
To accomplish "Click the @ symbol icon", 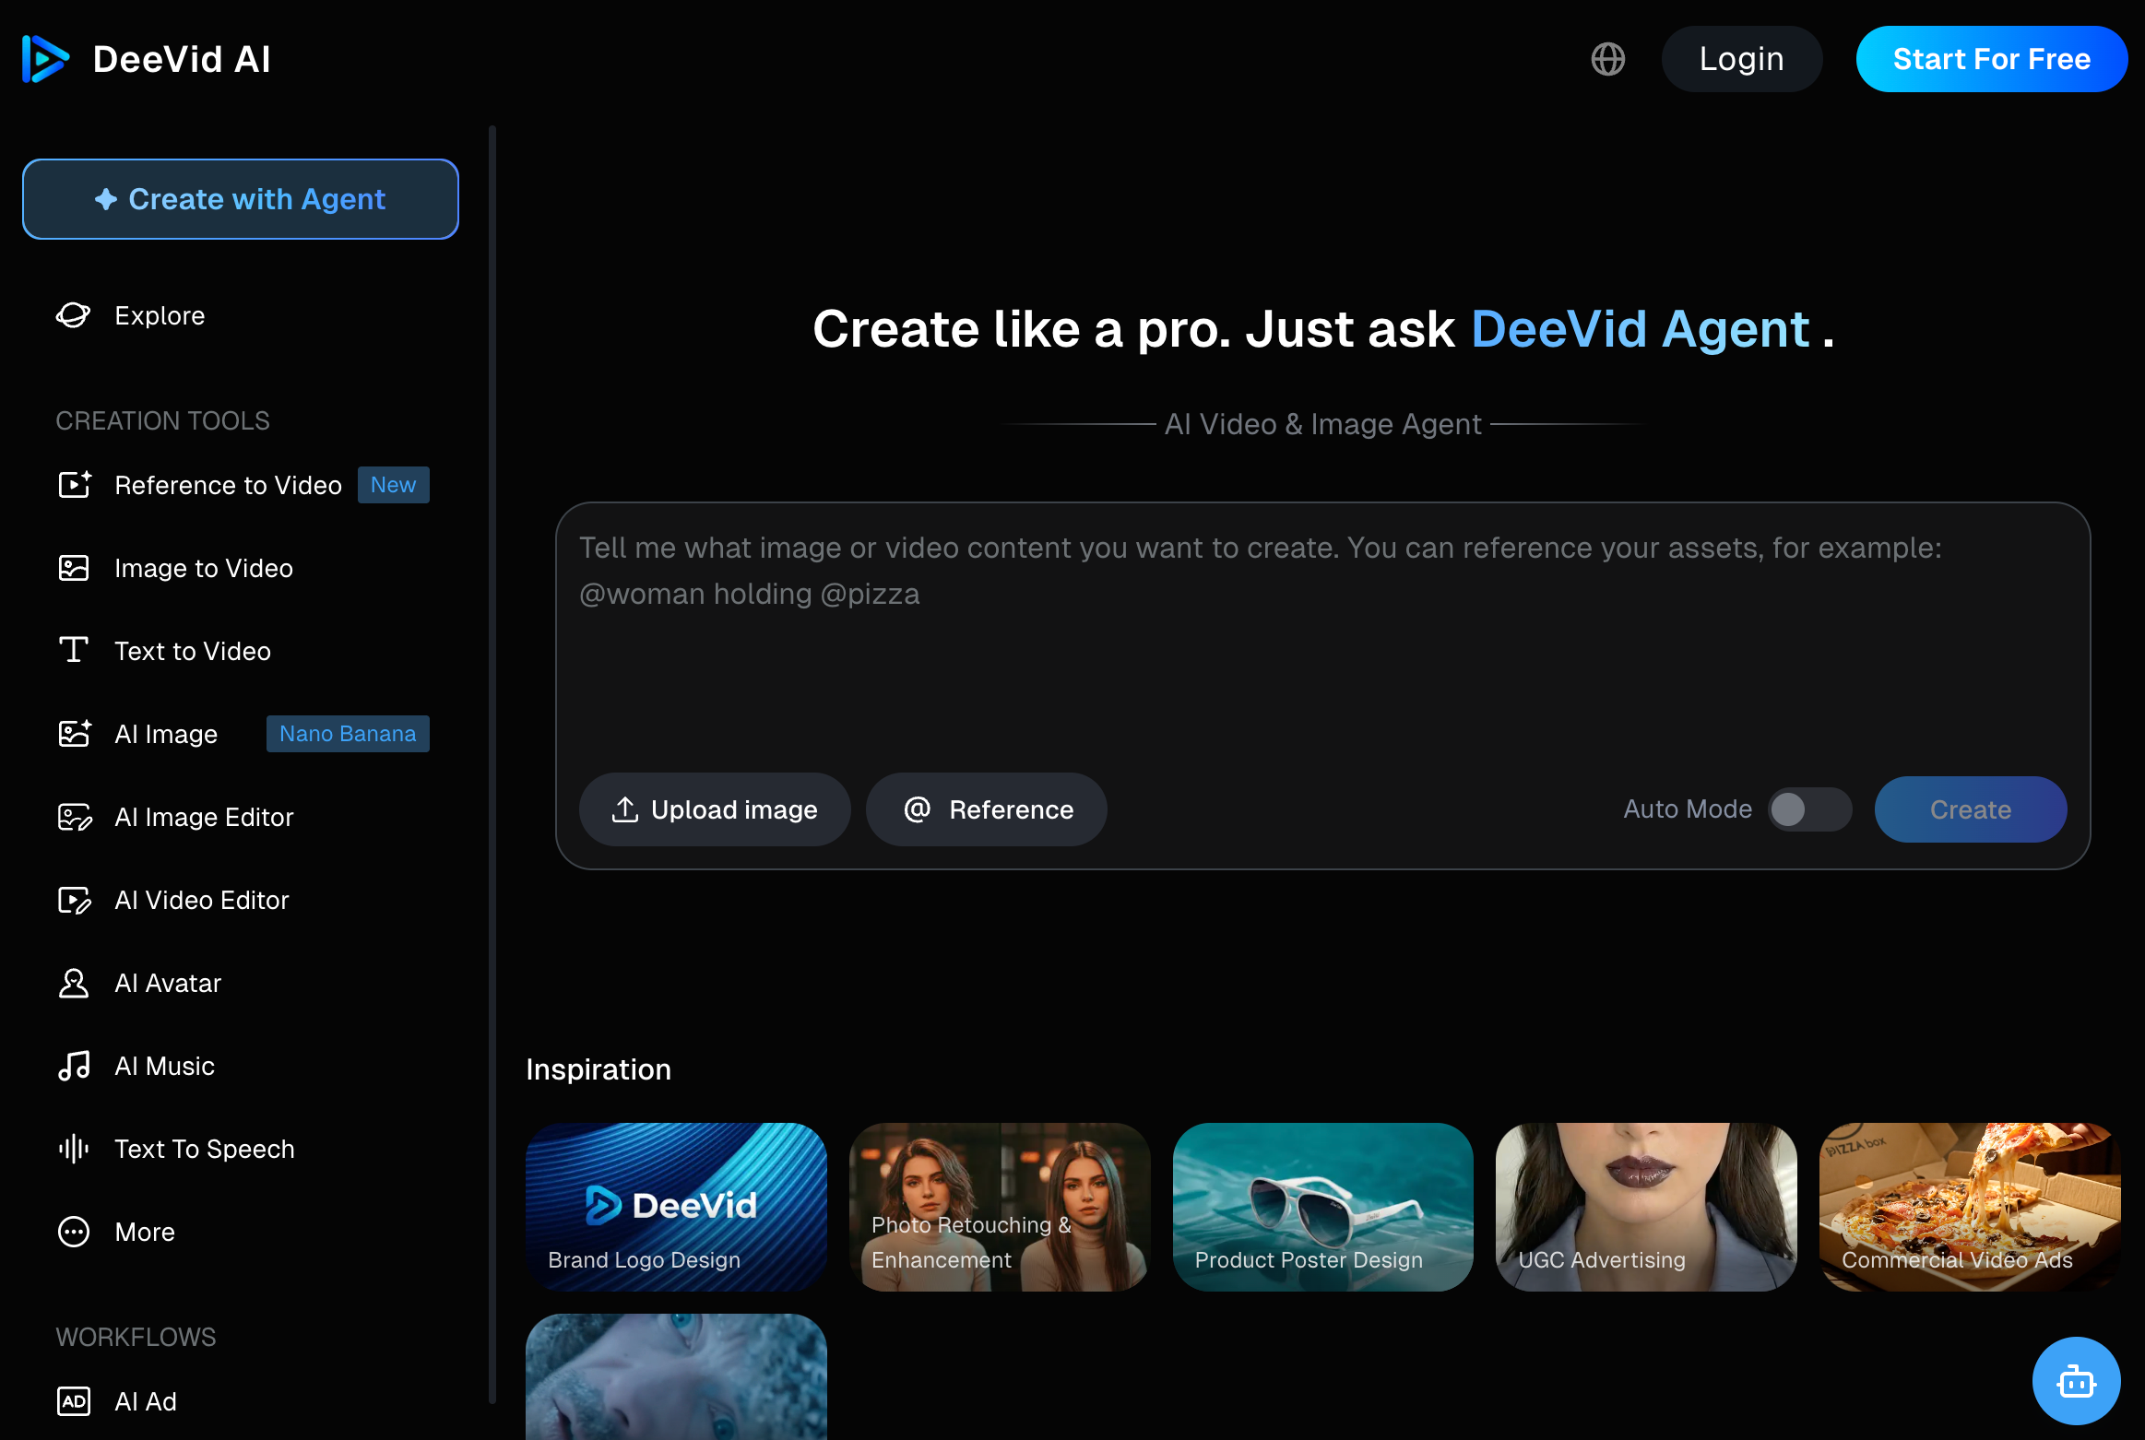I will tap(917, 809).
